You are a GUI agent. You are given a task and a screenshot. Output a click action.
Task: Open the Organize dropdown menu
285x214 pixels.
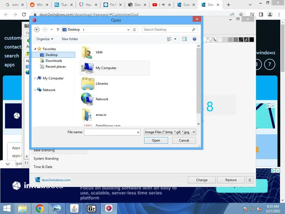point(45,39)
